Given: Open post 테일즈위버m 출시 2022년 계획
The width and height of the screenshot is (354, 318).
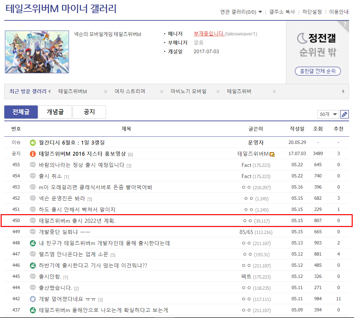Looking at the screenshot, I should [x=77, y=221].
